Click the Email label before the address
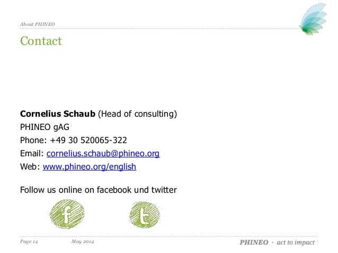338x253 pixels. tap(32, 154)
